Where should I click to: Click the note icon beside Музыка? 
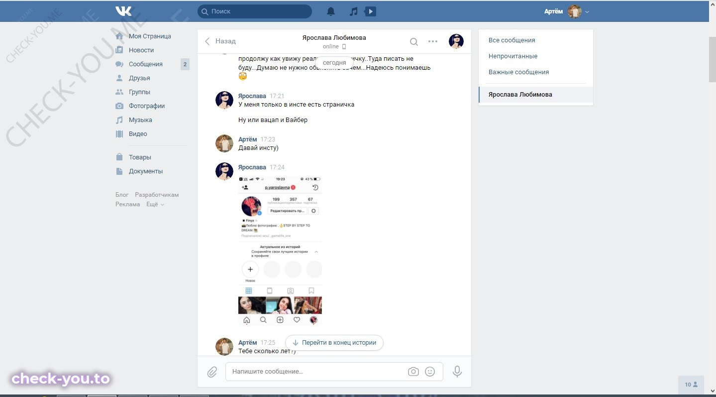pos(119,120)
